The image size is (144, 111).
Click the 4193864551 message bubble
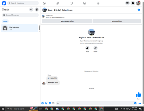point(52,78)
